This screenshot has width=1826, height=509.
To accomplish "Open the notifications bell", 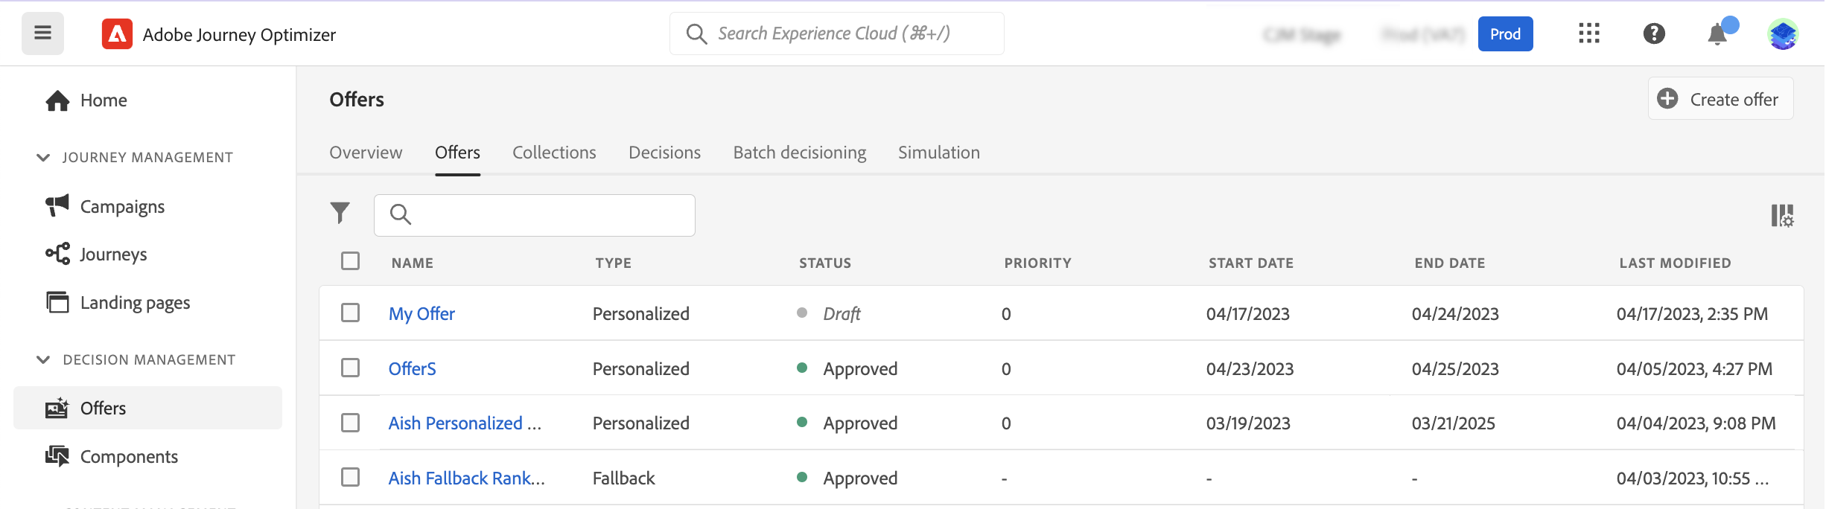I will tap(1718, 34).
